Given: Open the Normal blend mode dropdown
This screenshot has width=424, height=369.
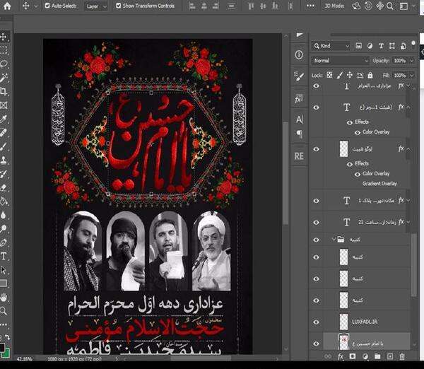Looking at the screenshot, I should pos(340,61).
